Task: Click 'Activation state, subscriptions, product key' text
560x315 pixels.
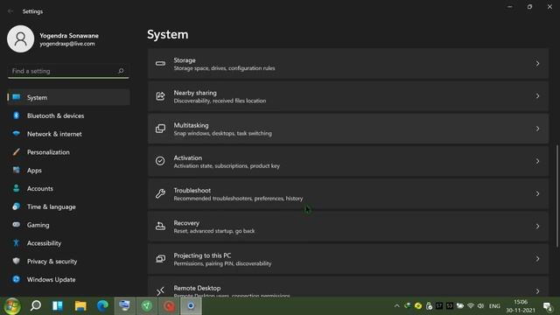Action: point(227,165)
